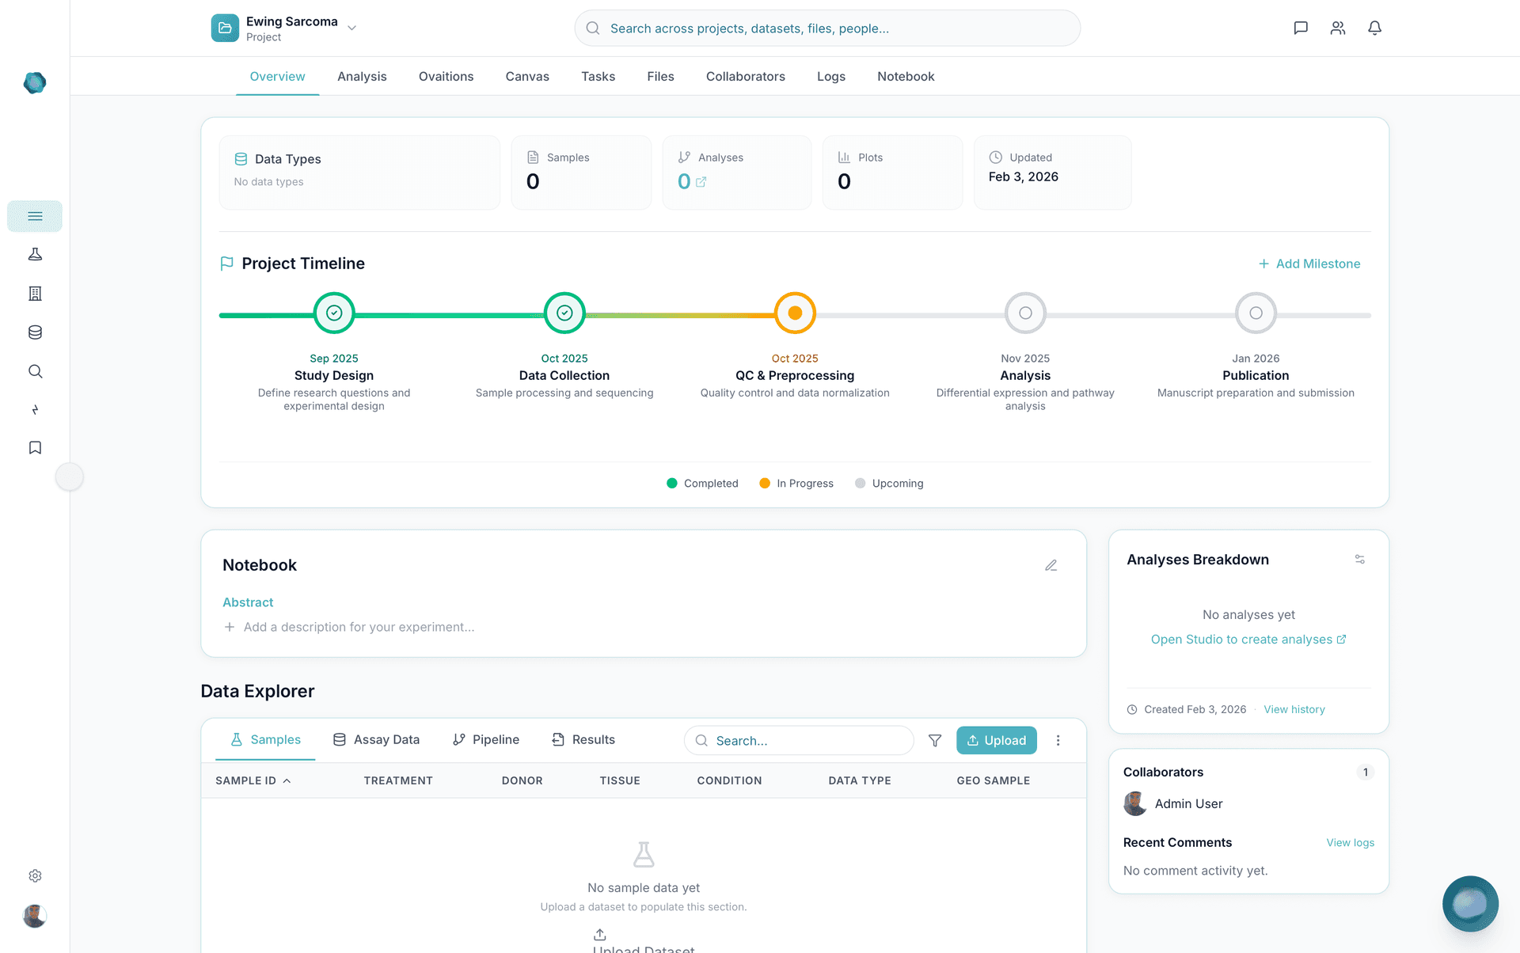The height and width of the screenshot is (953, 1520).
Task: Edit the Notebook with the pencil icon
Action: point(1051,565)
